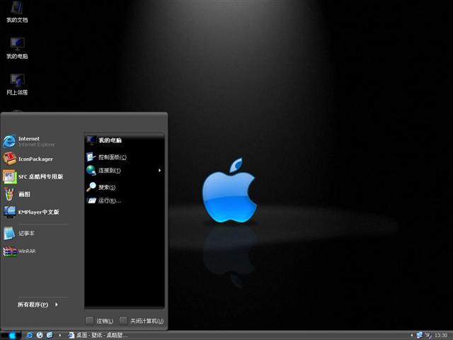Click the Apple logo Start button
The image size is (453, 340).
click(x=11, y=335)
